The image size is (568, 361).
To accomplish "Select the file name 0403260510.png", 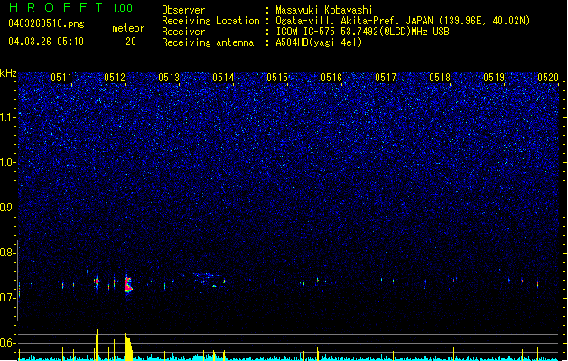I will coord(46,23).
